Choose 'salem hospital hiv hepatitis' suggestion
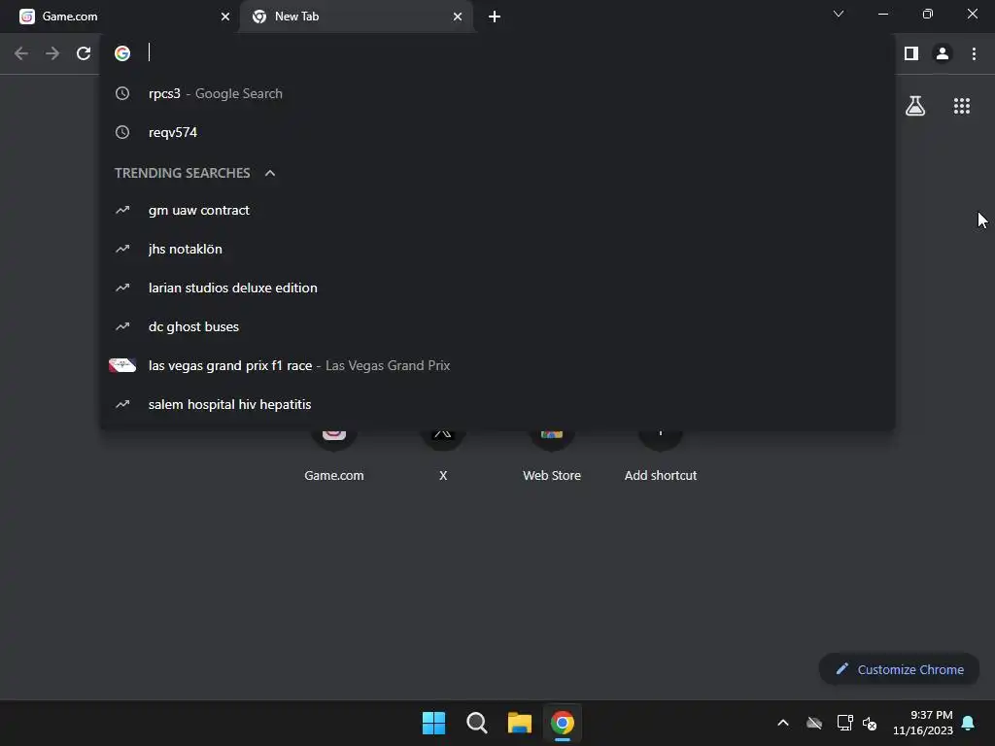Screen dimensions: 995x746 (x=497, y=404)
